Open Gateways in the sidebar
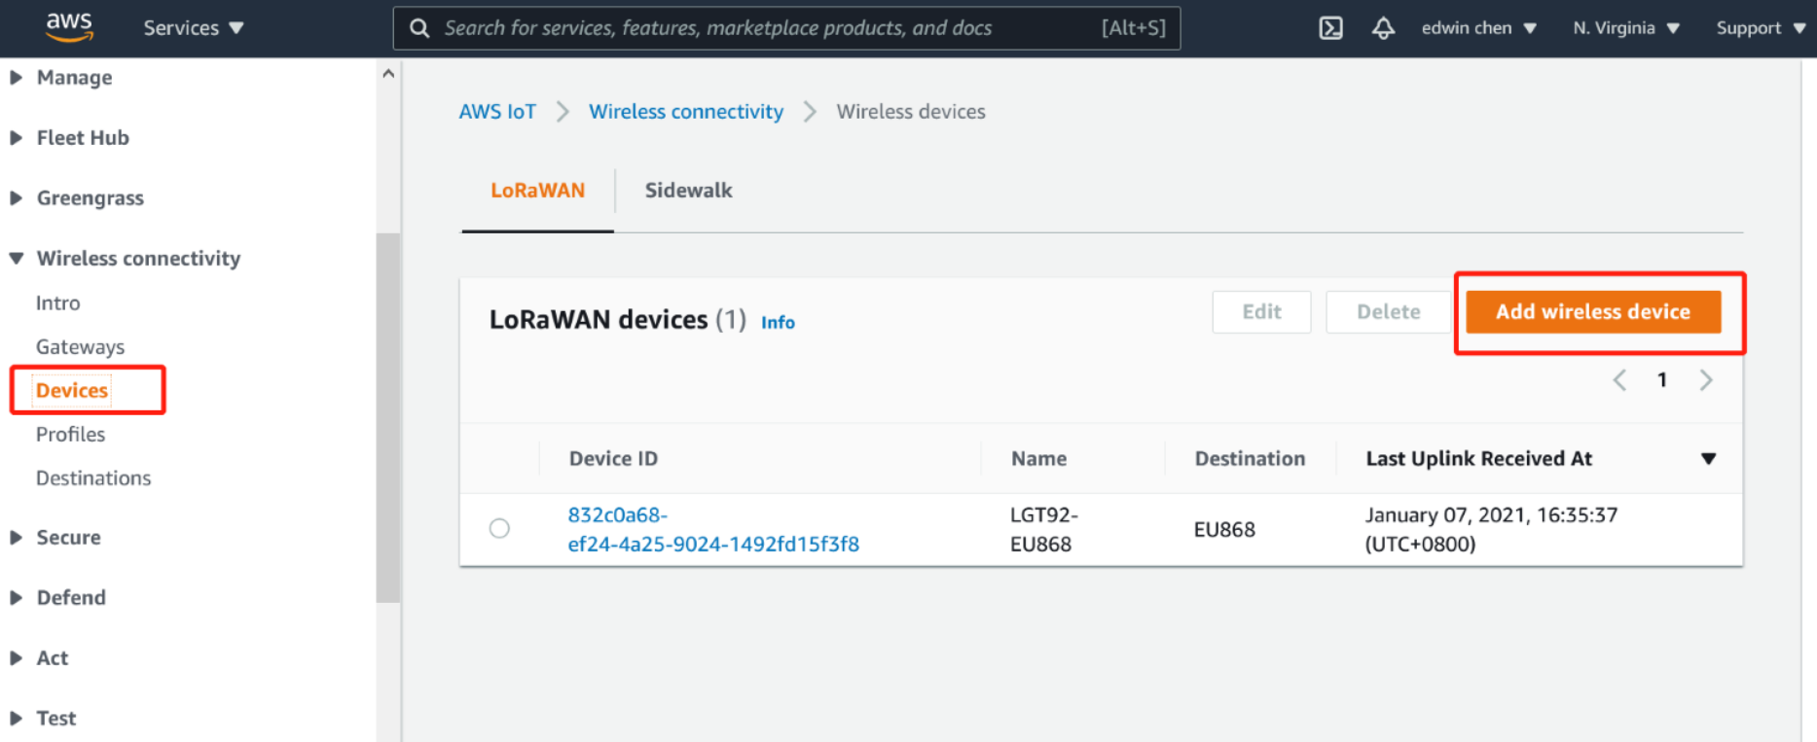The width and height of the screenshot is (1817, 742). tap(80, 347)
